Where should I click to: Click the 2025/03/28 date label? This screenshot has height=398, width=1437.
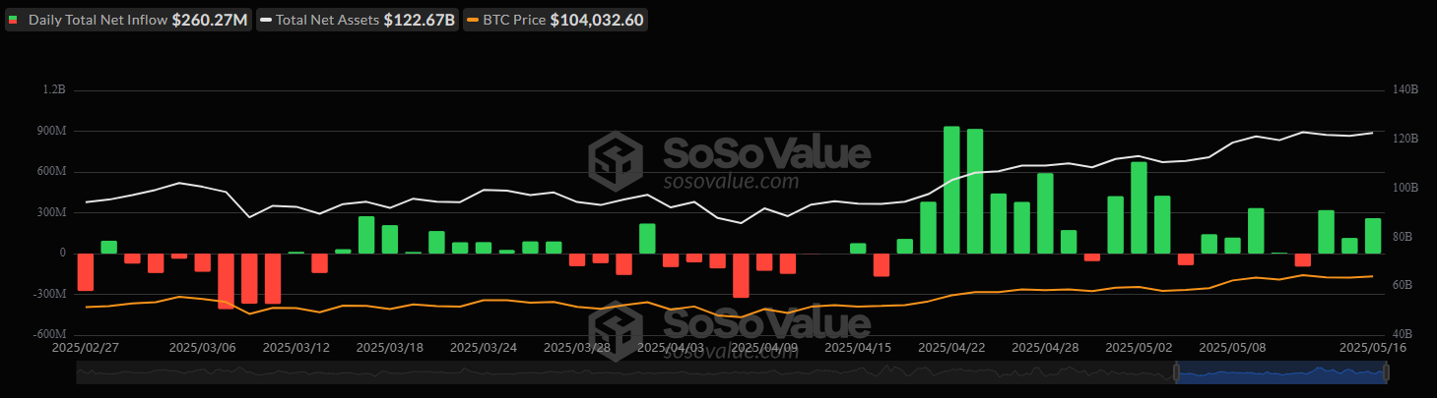[x=576, y=348]
